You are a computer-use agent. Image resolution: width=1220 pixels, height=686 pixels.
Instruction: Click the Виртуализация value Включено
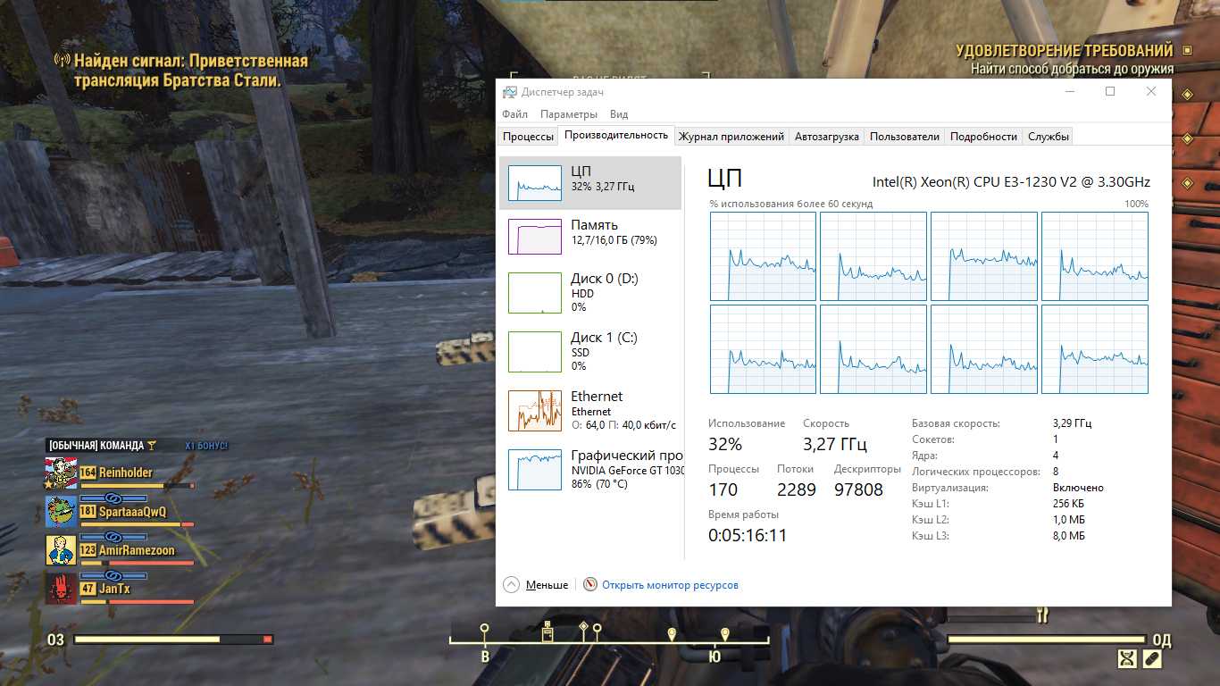(1078, 488)
